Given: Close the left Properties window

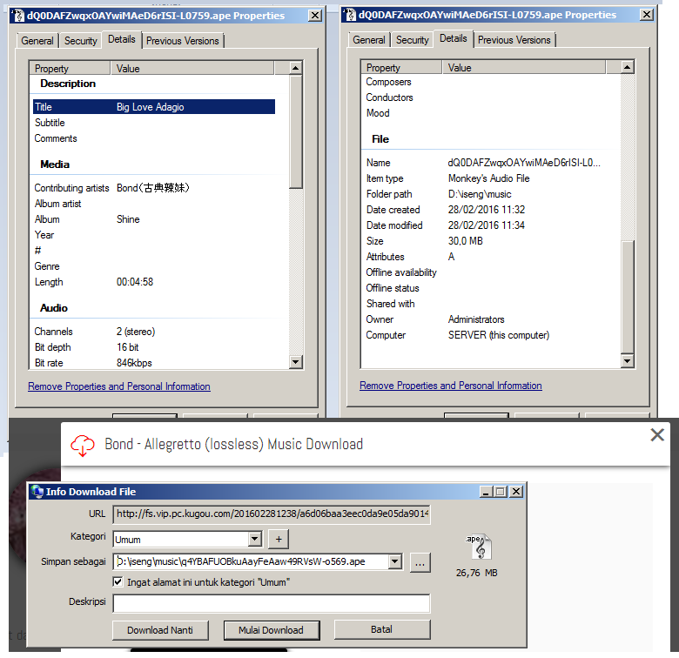Looking at the screenshot, I should [315, 16].
